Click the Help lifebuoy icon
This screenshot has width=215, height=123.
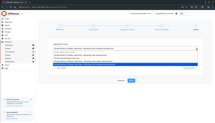tap(2, 68)
